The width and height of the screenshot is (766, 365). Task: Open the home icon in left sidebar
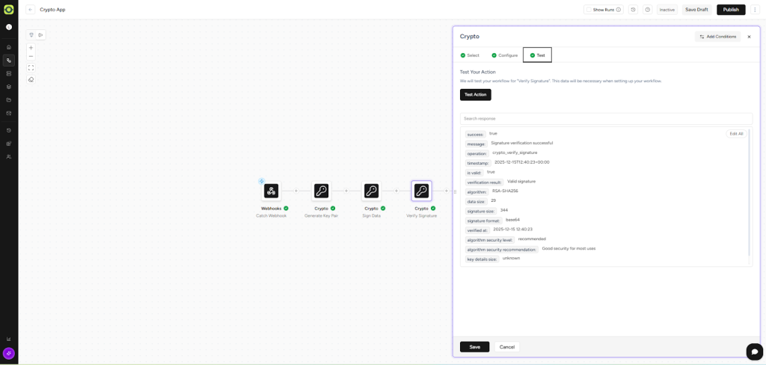coord(9,47)
